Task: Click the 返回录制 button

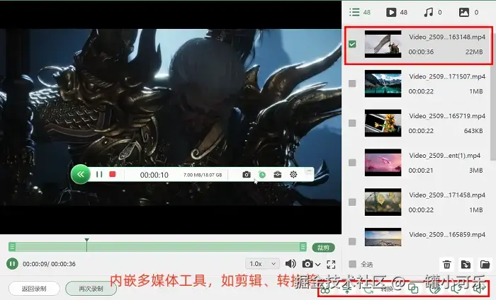Action: 34,289
